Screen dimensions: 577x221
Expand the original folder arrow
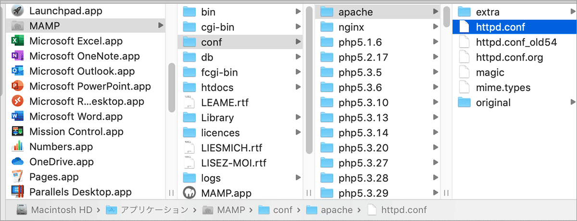tap(573, 102)
